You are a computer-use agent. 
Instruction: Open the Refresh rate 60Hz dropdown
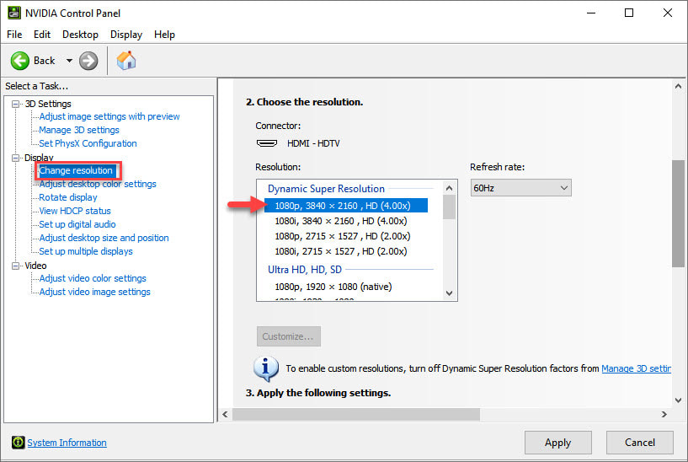coord(520,188)
